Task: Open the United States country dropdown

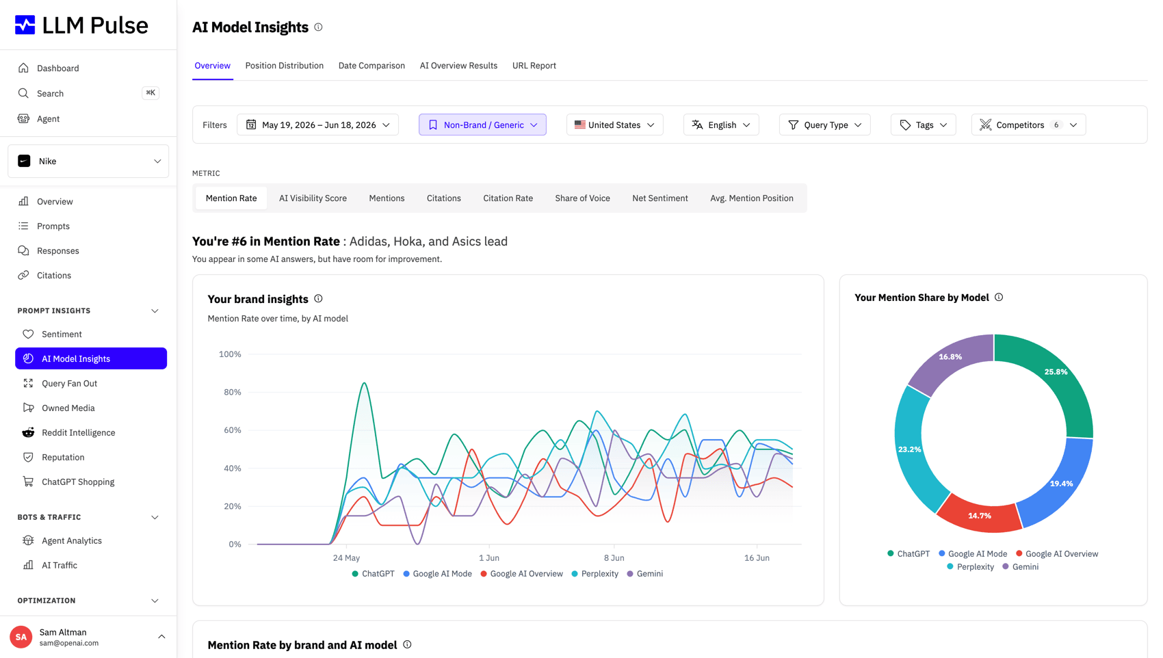Action: 614,124
